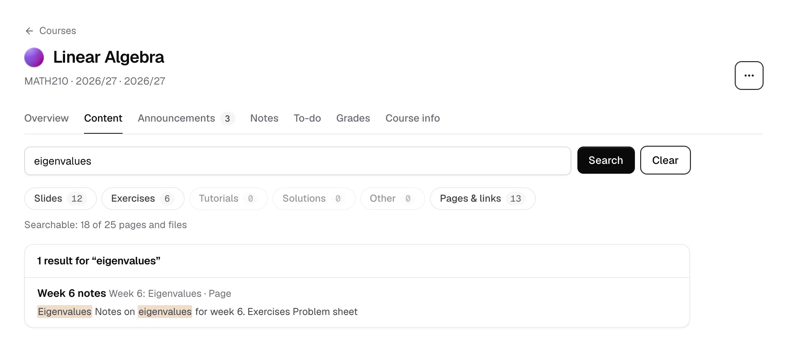
Task: Switch to the Notes tab
Action: (264, 118)
